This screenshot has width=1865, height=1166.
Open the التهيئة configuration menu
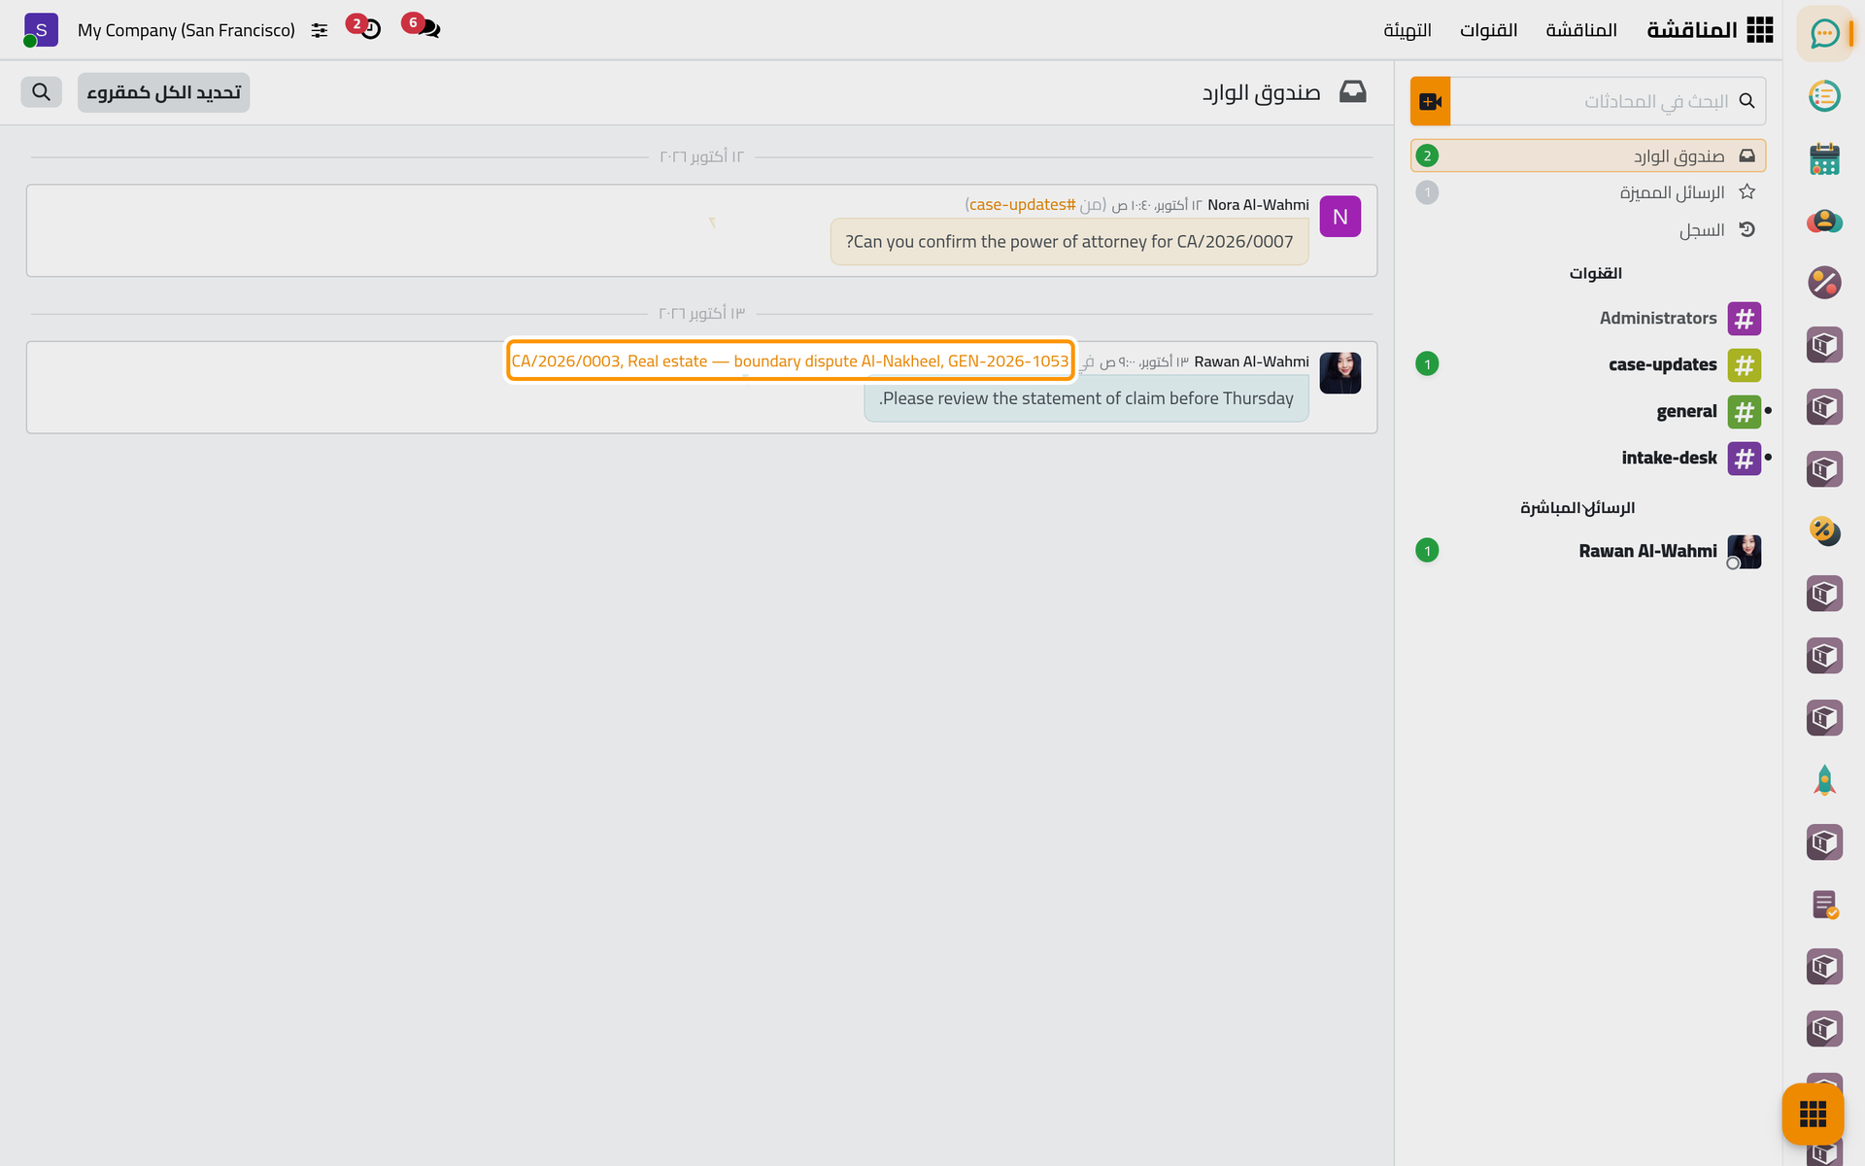(x=1407, y=30)
